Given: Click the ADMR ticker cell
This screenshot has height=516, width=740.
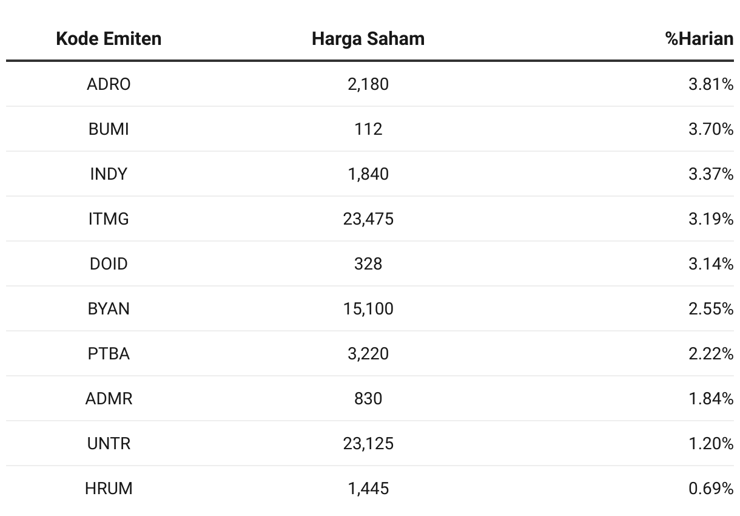Looking at the screenshot, I should click(x=109, y=398).
